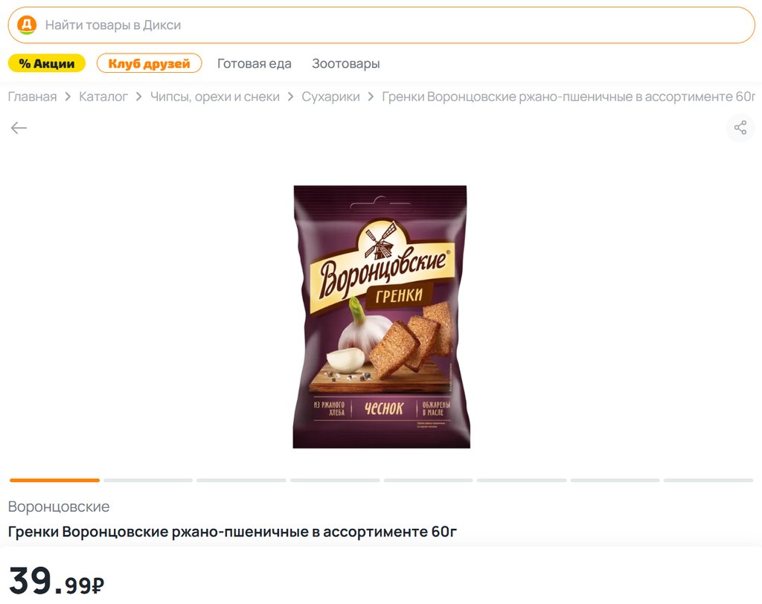
Task: Select the Зоотовары menu item
Action: tap(345, 64)
